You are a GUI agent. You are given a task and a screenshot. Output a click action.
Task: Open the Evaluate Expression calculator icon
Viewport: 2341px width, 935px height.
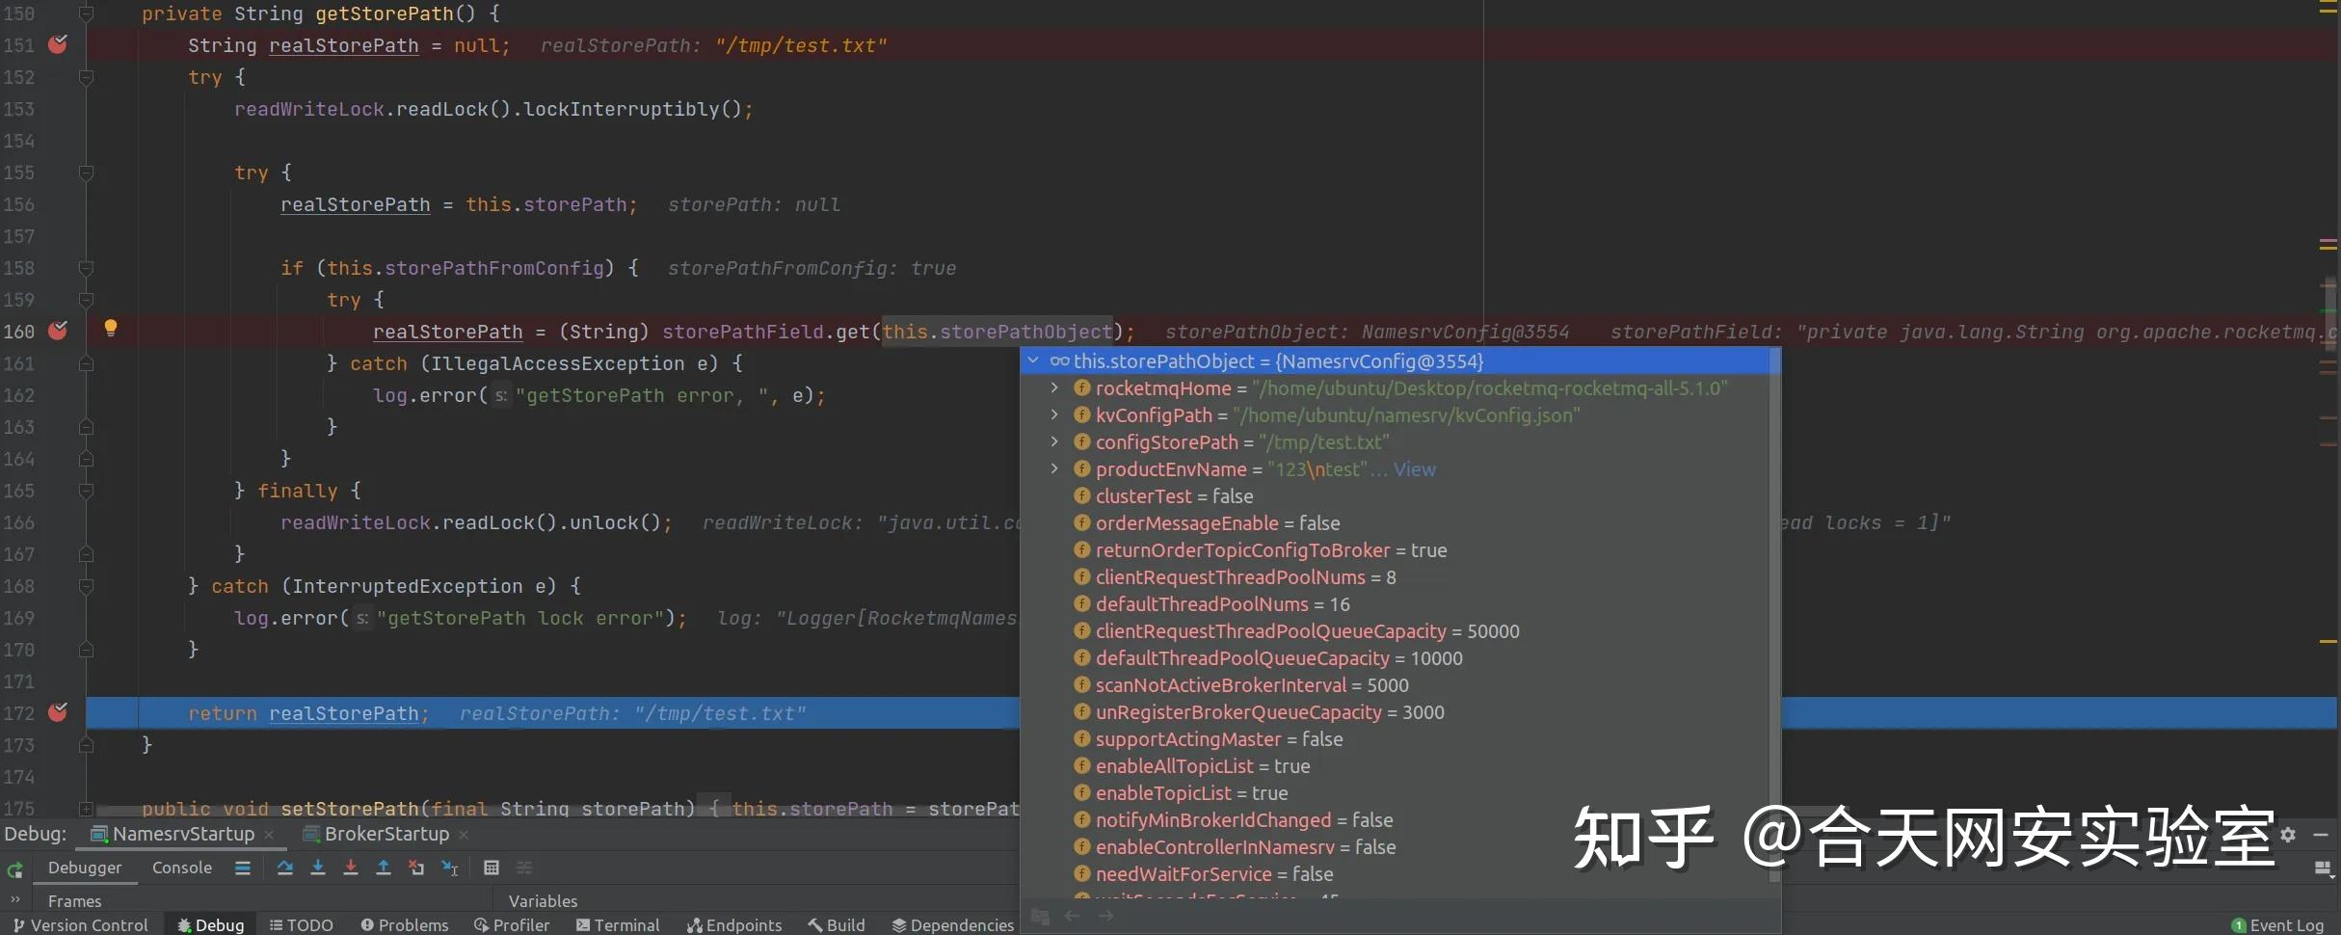coord(492,868)
